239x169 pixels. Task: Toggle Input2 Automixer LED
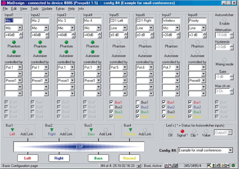point(40,52)
